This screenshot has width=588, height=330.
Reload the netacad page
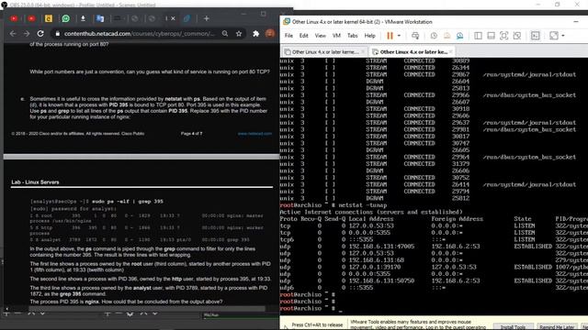40,34
